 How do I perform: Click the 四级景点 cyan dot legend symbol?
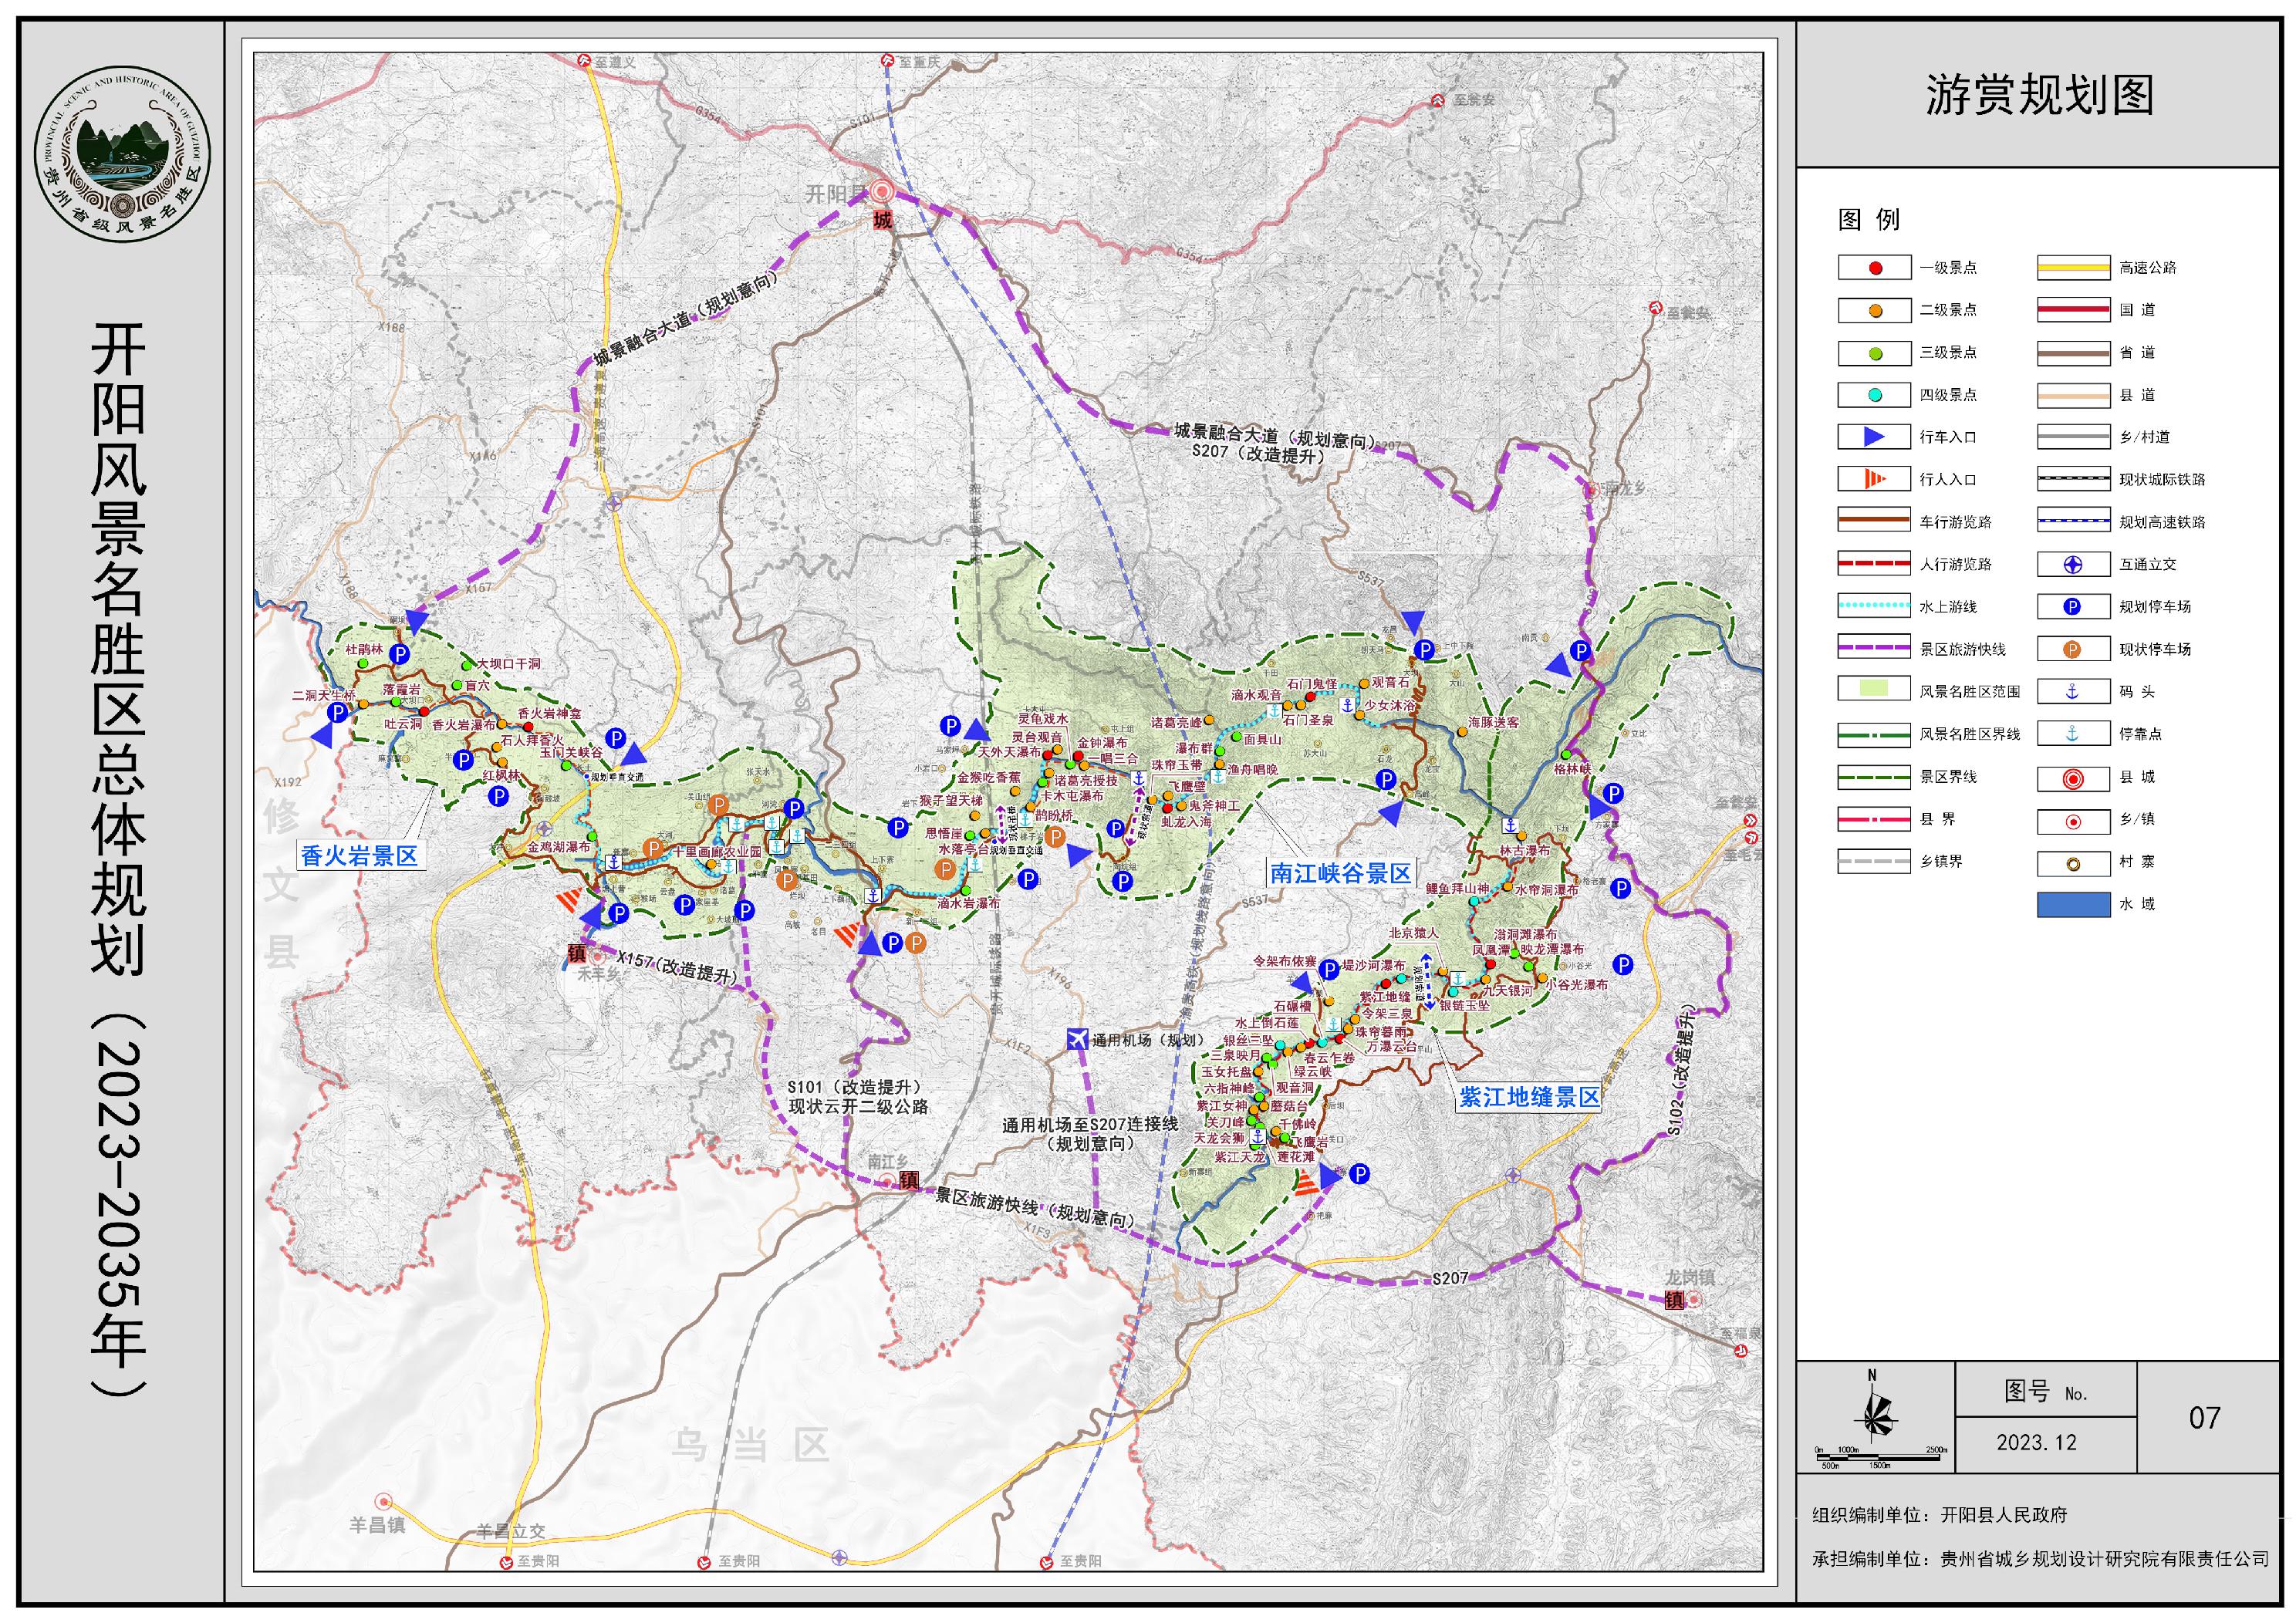click(x=1875, y=395)
